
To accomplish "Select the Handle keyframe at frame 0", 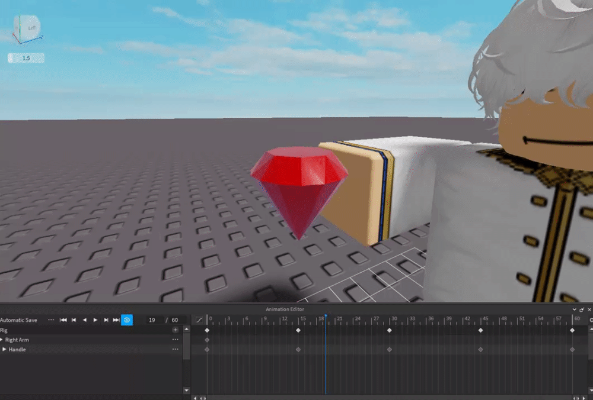I will coord(207,350).
